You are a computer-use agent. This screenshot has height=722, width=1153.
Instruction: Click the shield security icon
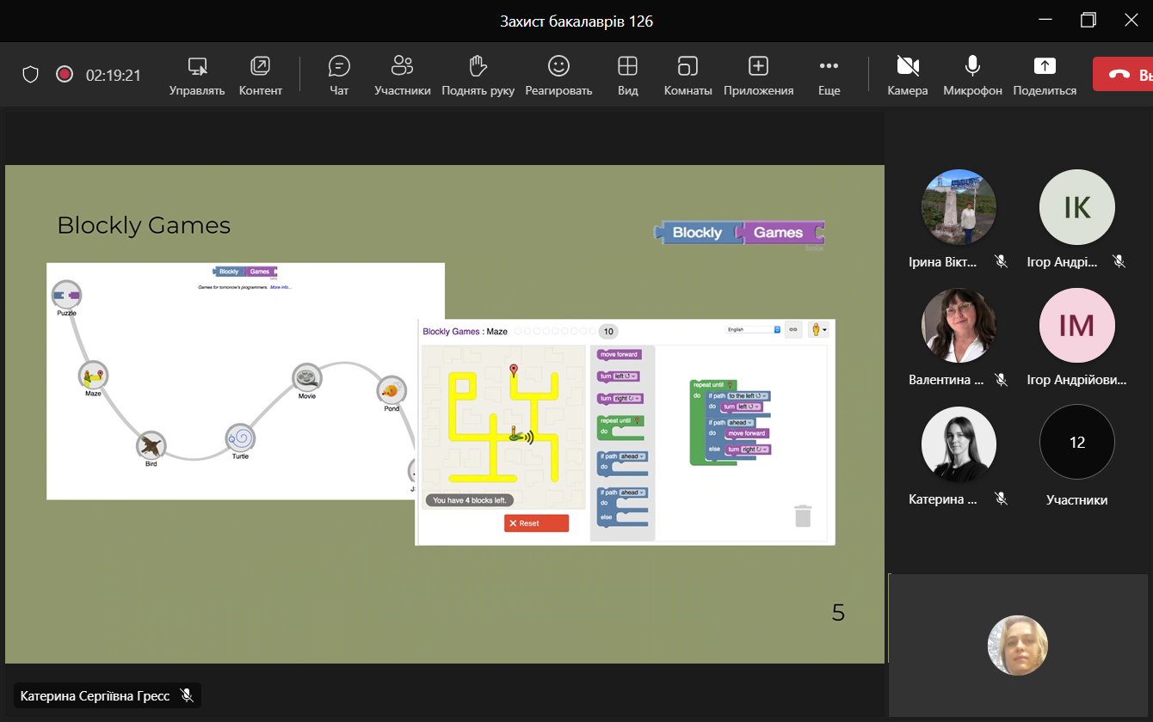coord(30,75)
